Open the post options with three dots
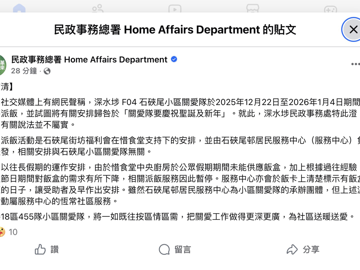 [x=355, y=64]
